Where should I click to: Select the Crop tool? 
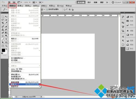click(3, 23)
